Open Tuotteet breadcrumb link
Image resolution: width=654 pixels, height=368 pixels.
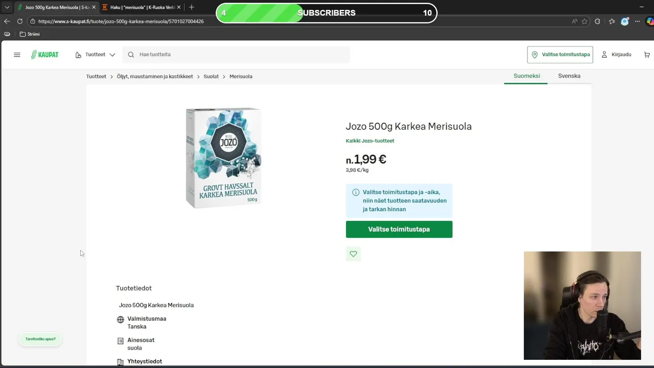click(x=96, y=77)
